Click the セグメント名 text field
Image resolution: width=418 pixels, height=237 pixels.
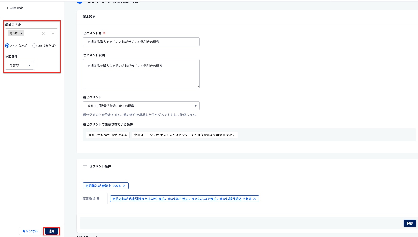(141, 42)
